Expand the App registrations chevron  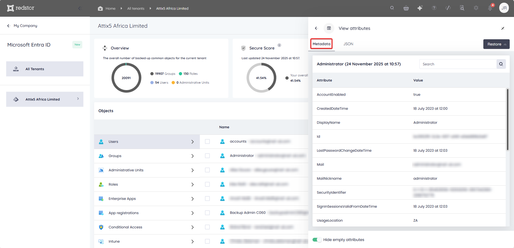(193, 213)
